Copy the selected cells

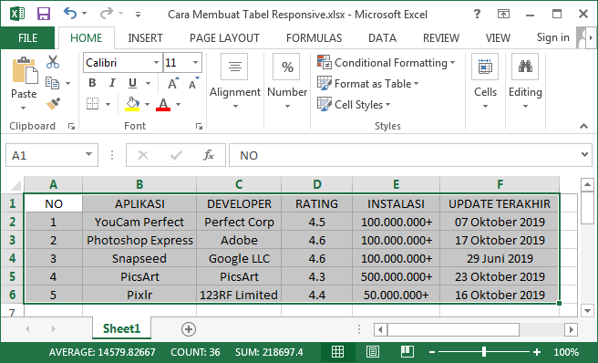(x=52, y=83)
